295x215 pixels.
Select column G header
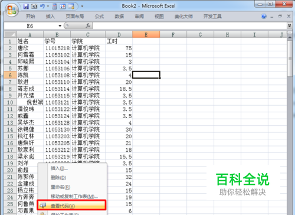[200, 35]
